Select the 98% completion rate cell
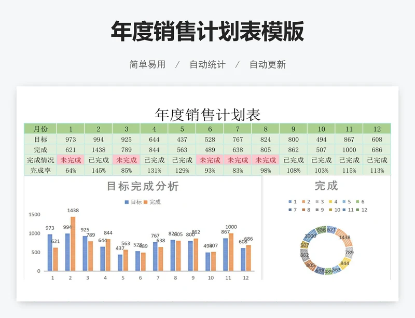This screenshot has height=318, width=415. [x=266, y=170]
